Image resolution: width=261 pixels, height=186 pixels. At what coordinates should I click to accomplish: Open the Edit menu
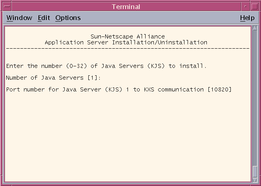pos(44,18)
